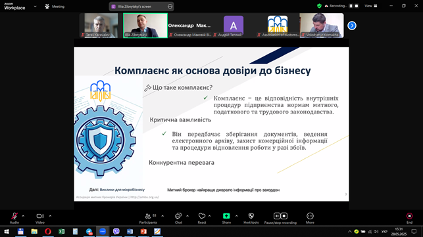The width and height of the screenshot is (423, 237).
Task: Open the Windows Start menu
Action: [7, 231]
